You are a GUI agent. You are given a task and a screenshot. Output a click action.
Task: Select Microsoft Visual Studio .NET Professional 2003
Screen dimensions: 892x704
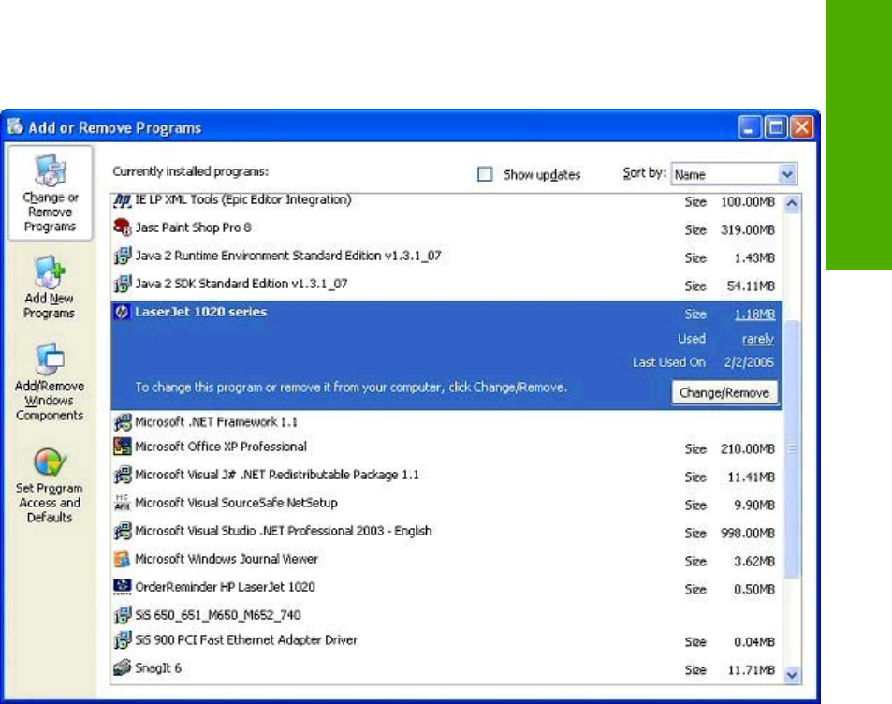[446, 532]
